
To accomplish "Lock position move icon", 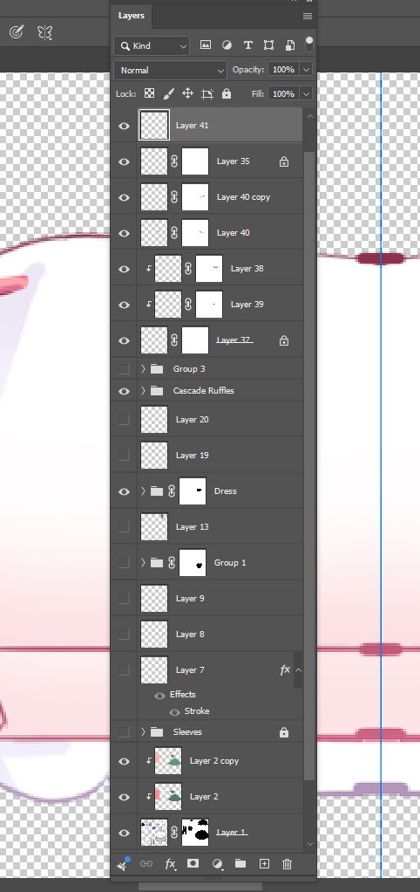I will tap(187, 93).
